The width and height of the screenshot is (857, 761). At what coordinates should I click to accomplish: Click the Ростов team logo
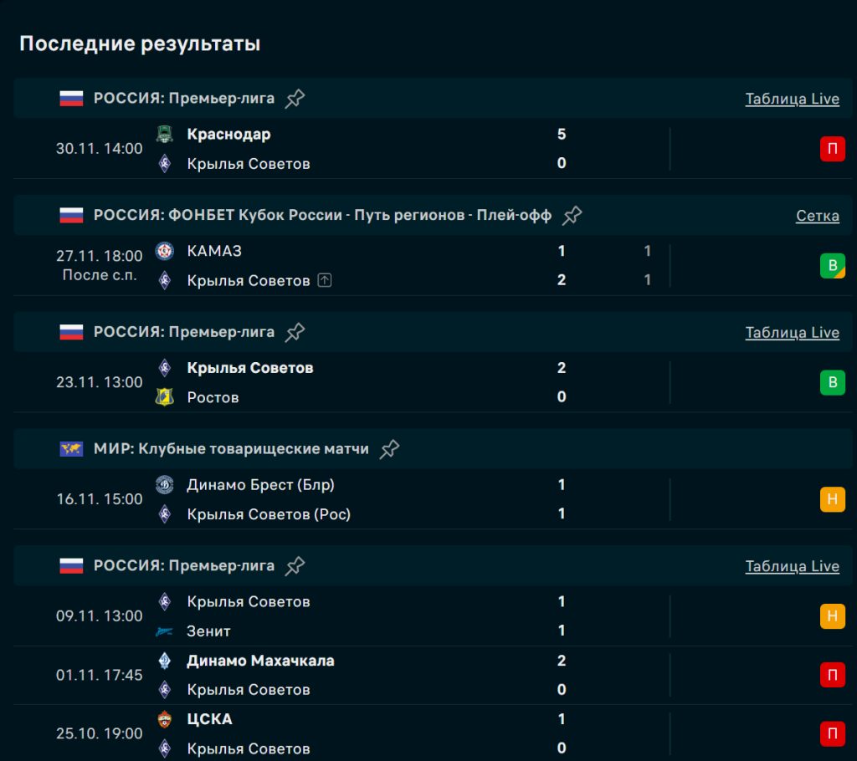(165, 397)
